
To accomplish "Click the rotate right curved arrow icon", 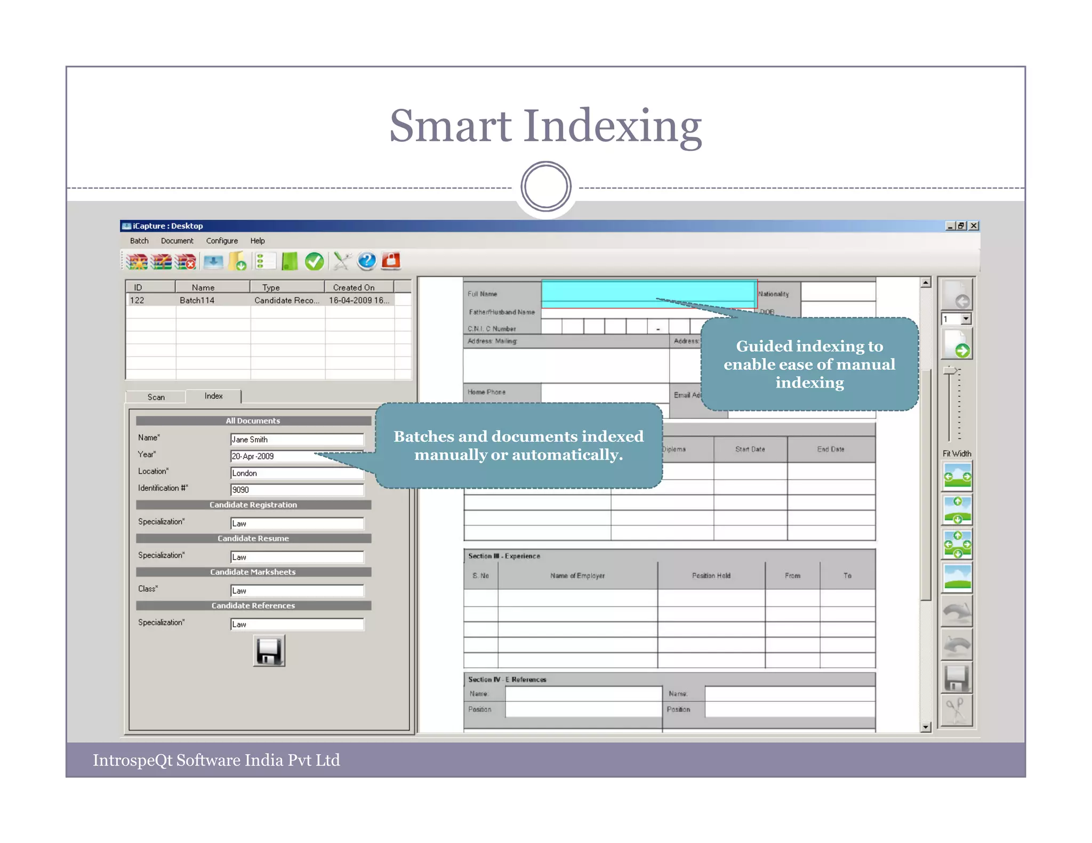I will (x=957, y=612).
